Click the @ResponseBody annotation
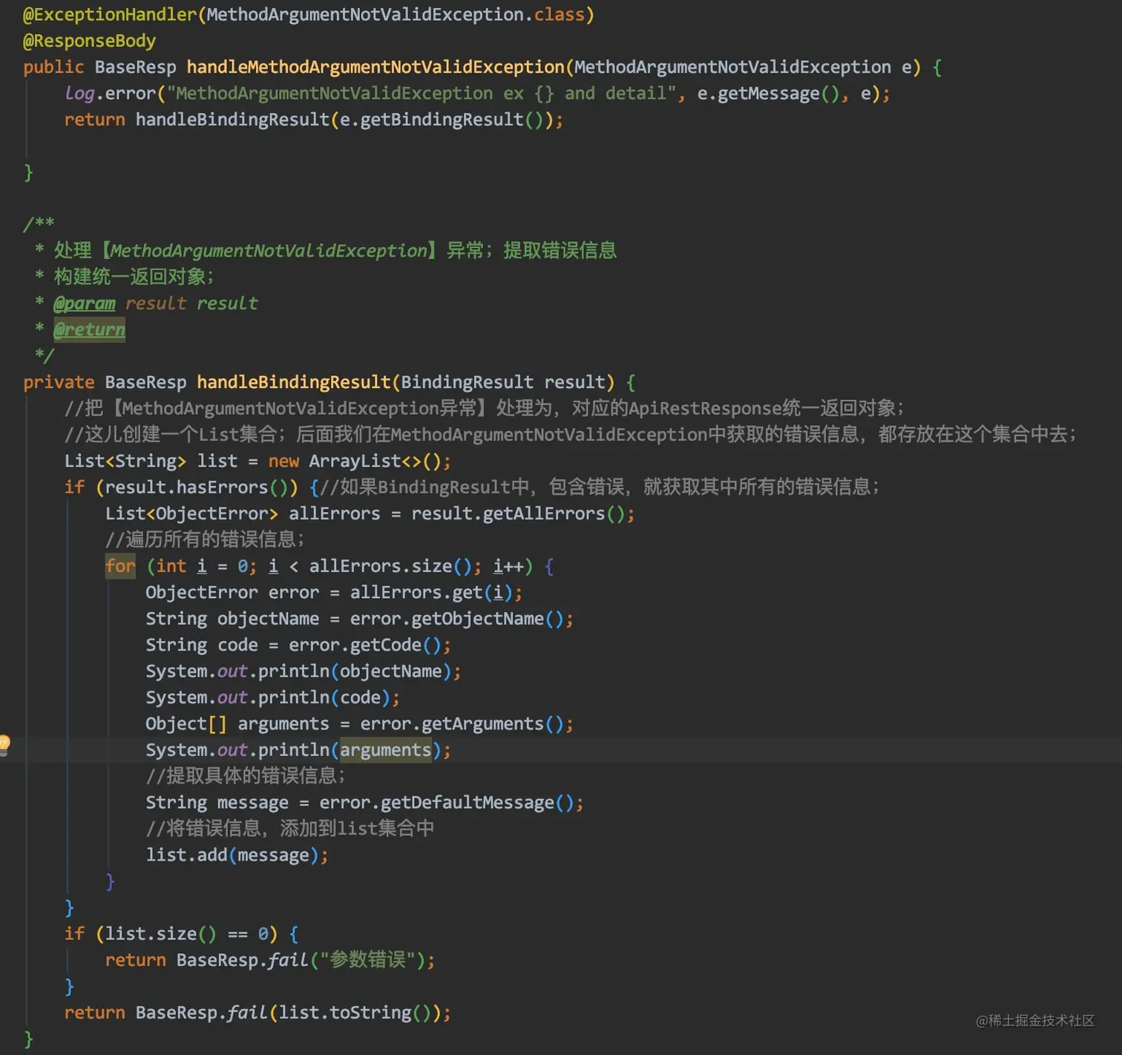This screenshot has width=1122, height=1055. (x=89, y=41)
